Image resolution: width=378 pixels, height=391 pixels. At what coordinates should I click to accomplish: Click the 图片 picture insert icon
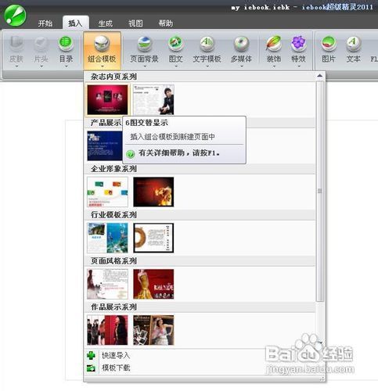329,44
